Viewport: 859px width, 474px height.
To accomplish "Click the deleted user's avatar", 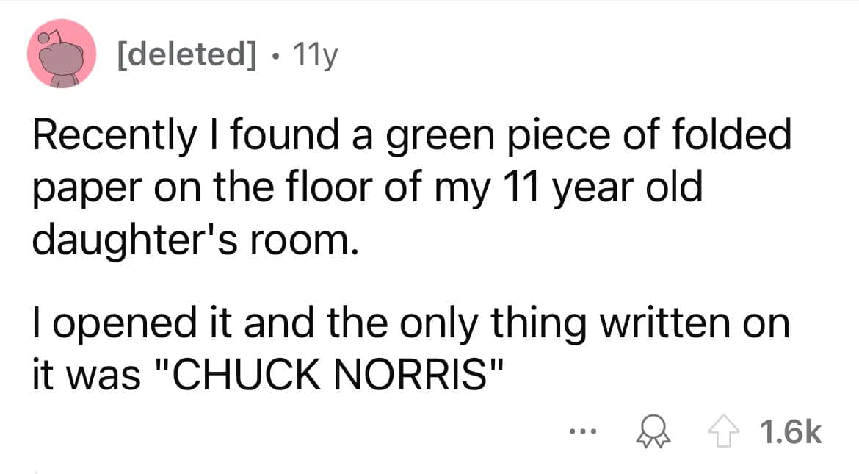I will (62, 54).
